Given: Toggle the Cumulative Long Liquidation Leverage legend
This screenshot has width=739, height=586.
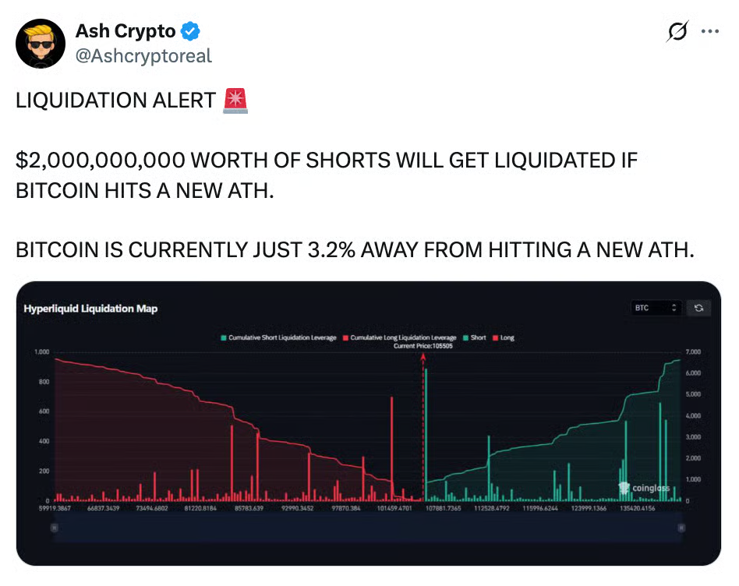Looking at the screenshot, I should click(399, 337).
